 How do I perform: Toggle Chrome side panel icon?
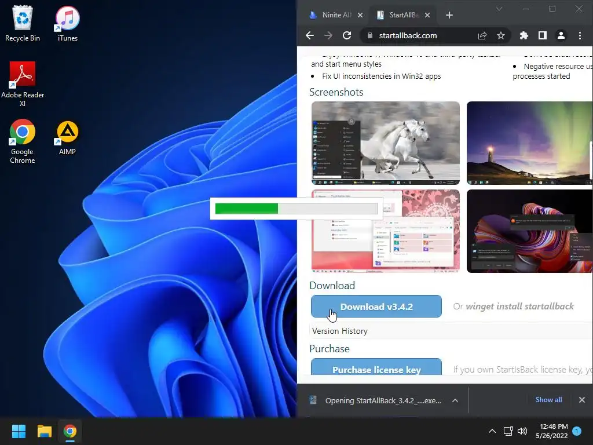coord(542,35)
